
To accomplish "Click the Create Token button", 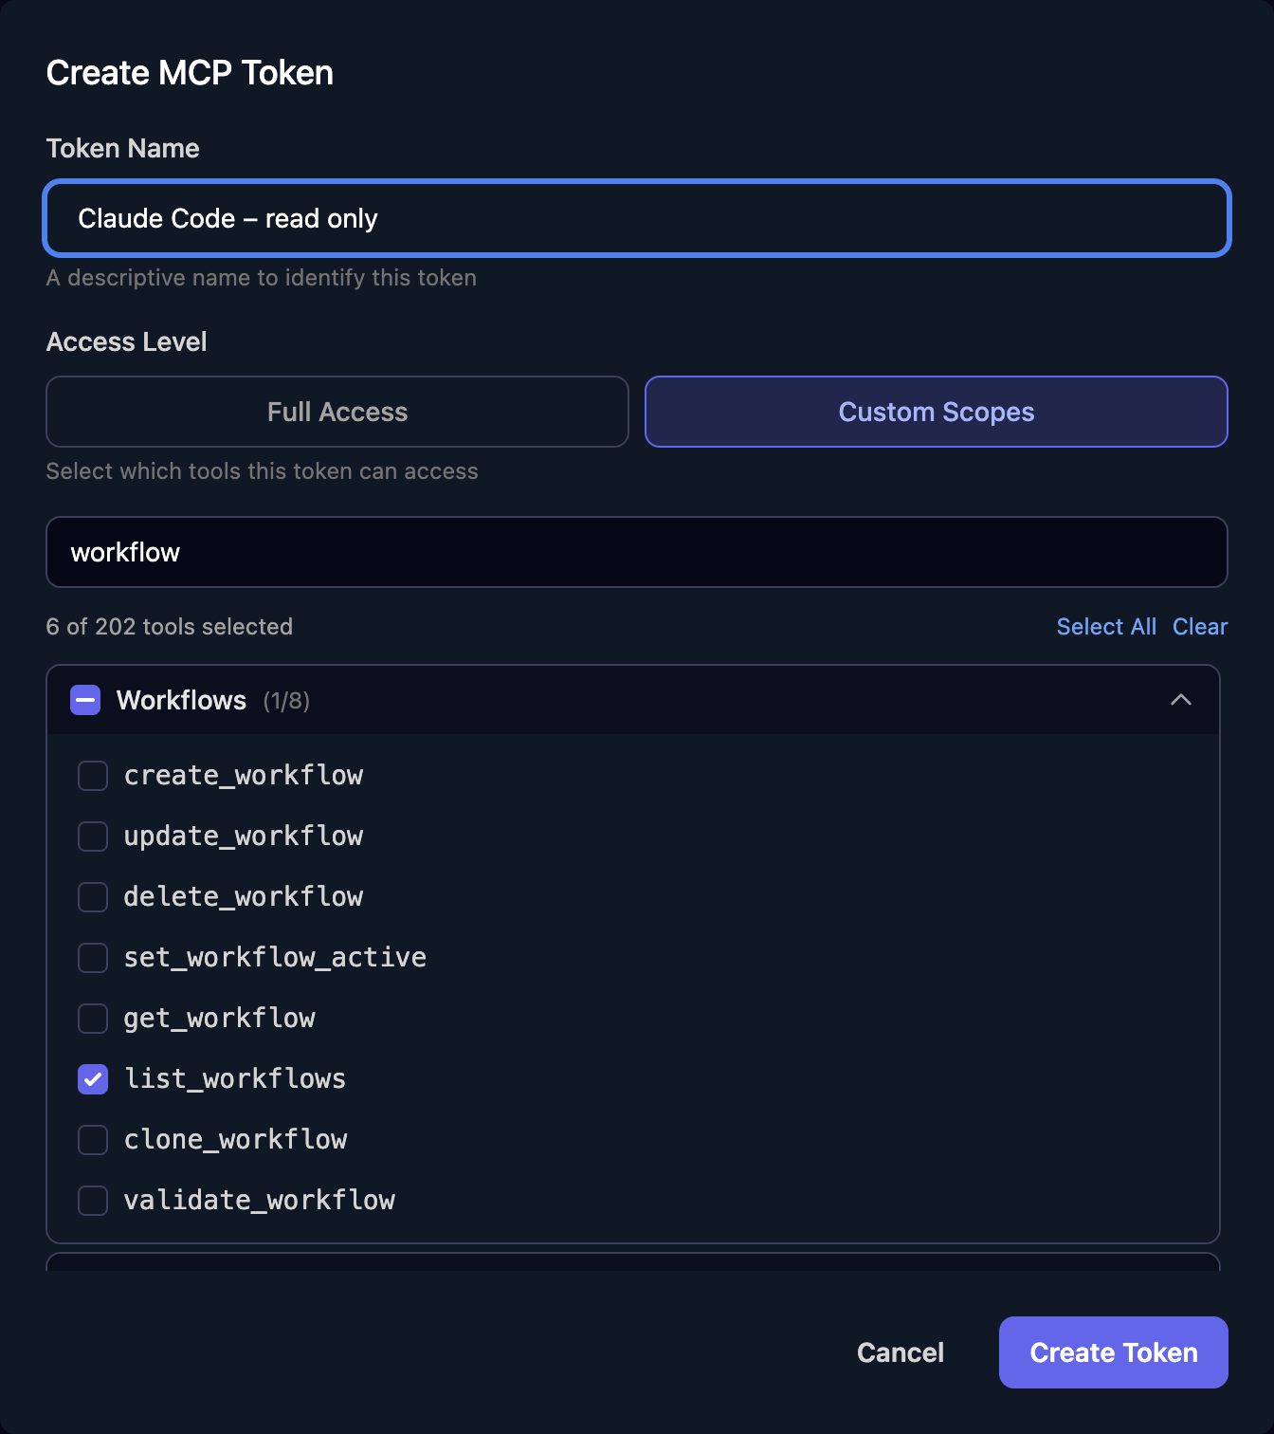I will point(1114,1352).
